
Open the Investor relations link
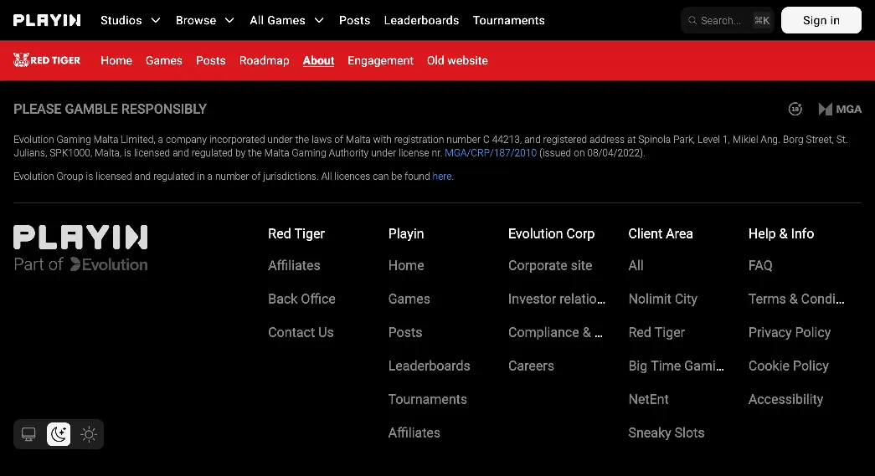click(556, 299)
